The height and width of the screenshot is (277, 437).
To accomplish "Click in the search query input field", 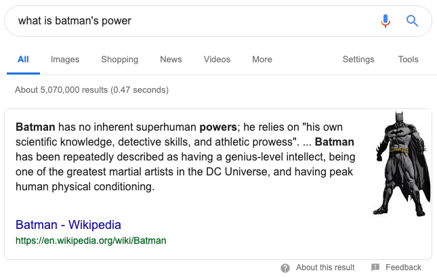I will [x=190, y=20].
